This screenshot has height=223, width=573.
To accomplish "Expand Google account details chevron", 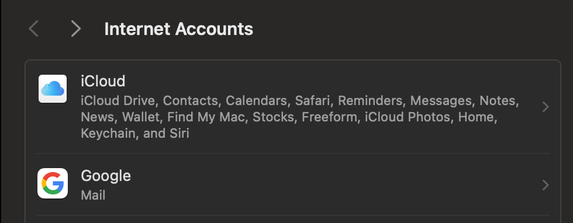I will point(546,185).
